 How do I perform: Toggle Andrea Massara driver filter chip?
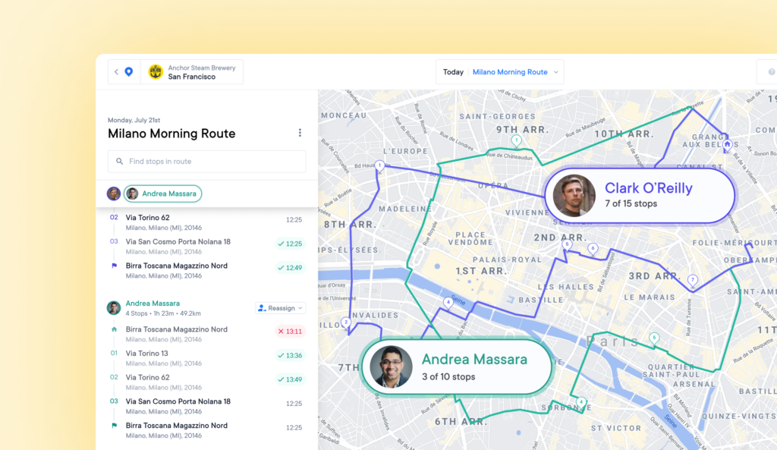(162, 194)
